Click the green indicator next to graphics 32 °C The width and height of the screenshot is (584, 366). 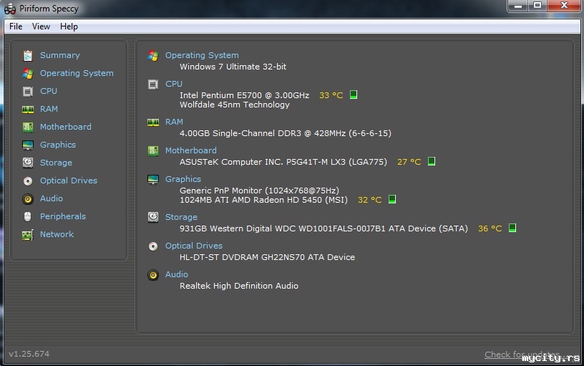pyautogui.click(x=391, y=199)
